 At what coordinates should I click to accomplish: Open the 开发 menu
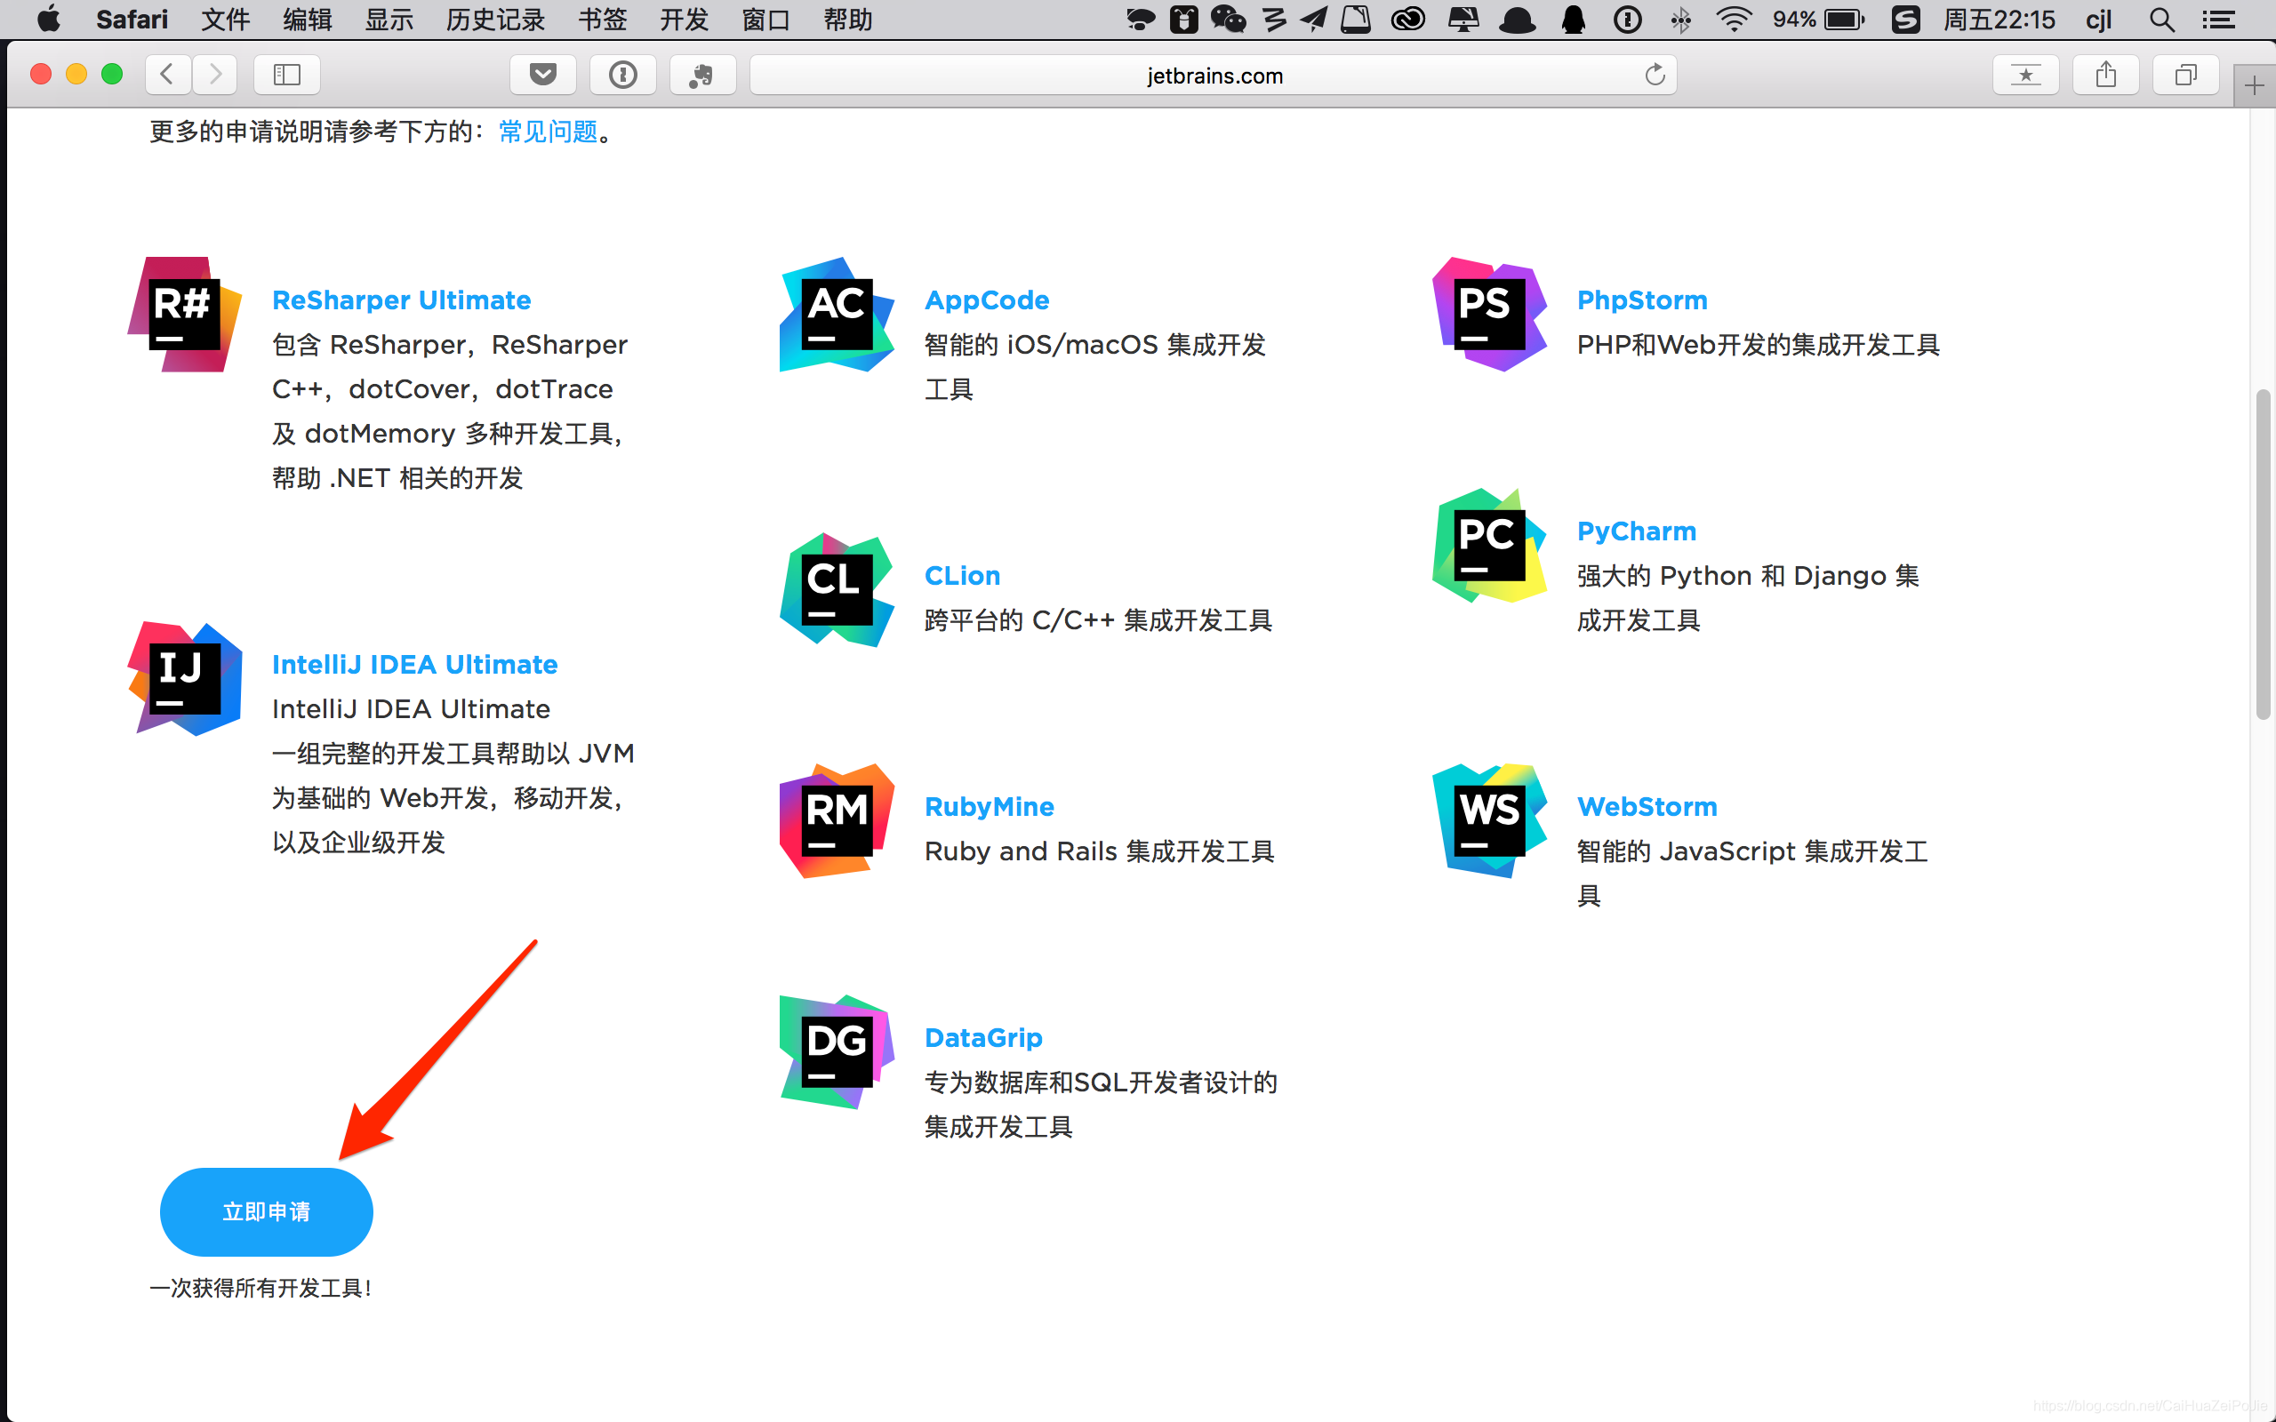[685, 19]
